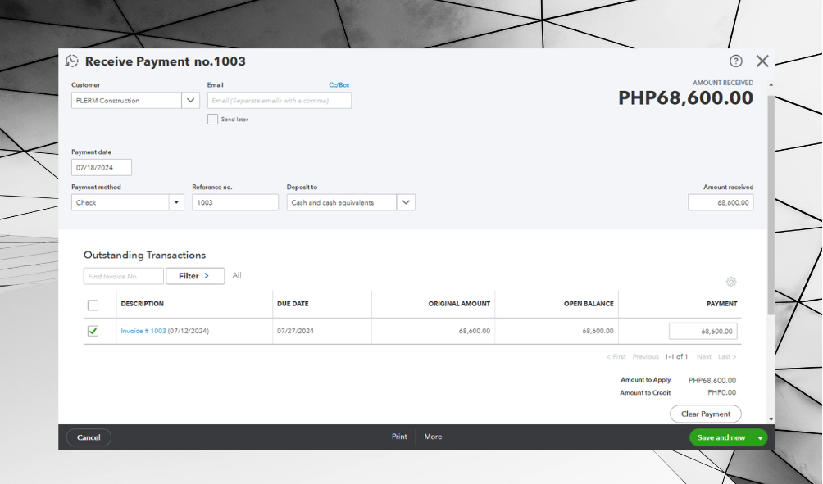Click the Save and new button
The height and width of the screenshot is (484, 823).
721,438
